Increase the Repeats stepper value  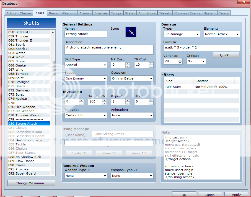pos(128,100)
